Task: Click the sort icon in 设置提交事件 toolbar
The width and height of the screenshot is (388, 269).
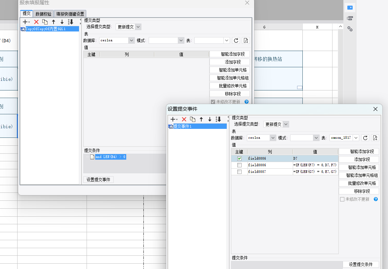Action: click(218, 119)
